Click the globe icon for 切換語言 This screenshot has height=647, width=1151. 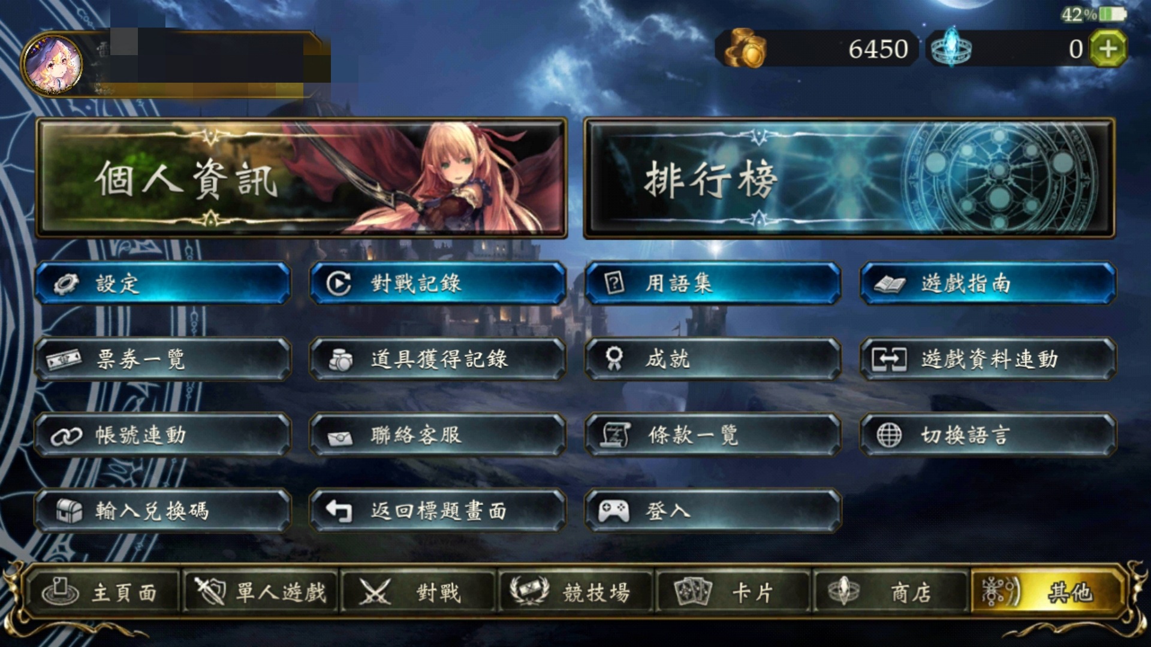point(889,435)
